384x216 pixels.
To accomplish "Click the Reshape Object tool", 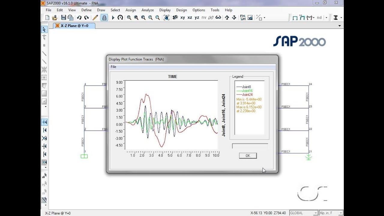I will (x=44, y=37).
